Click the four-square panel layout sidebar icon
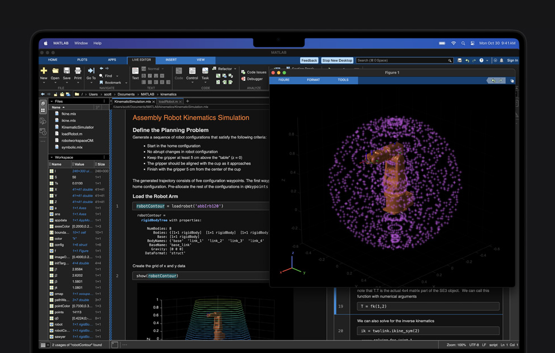The height and width of the screenshot is (353, 555). (43, 110)
